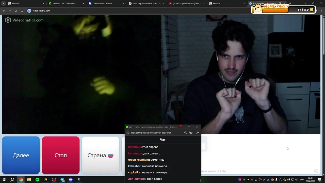Screen dimensions: 325x183
Task: Close the leva2k YouTube tab
Action: [204, 4]
